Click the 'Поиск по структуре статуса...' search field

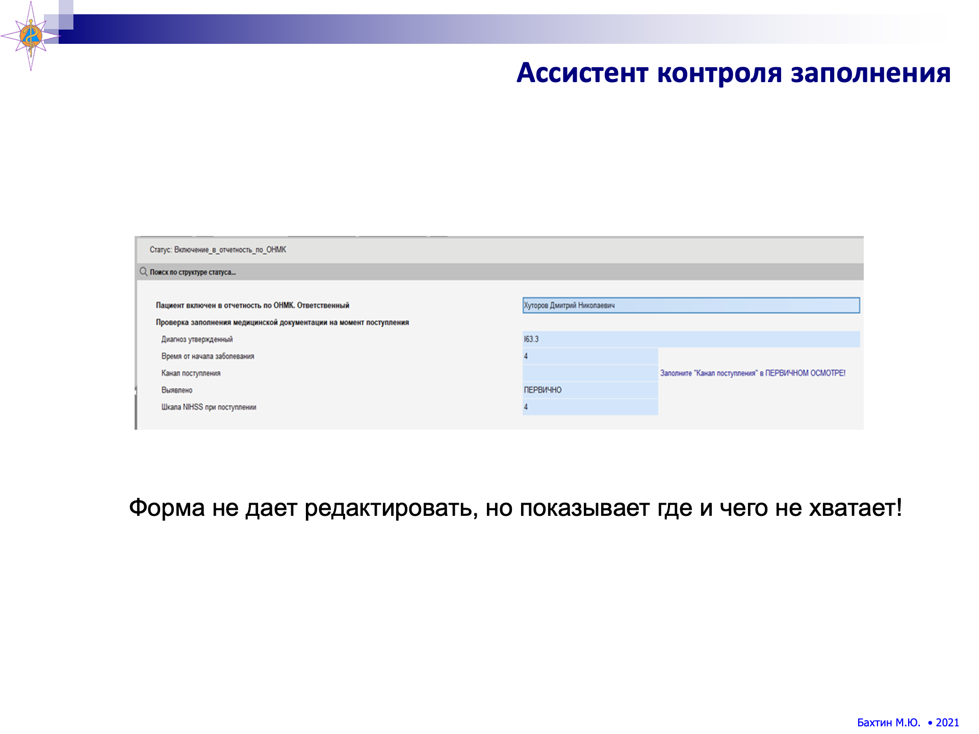click(500, 272)
